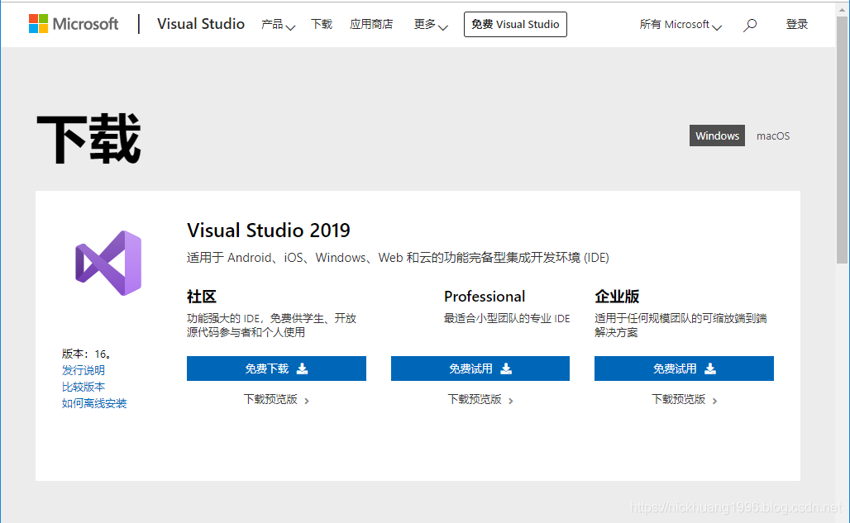The width and height of the screenshot is (850, 523).
Task: Click the Microsoft logo
Action: (x=74, y=24)
